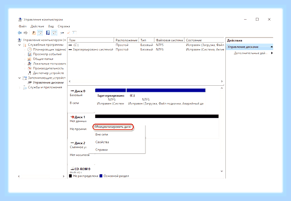Toggle the action pane toolbar icon
This screenshot has width=291, height=201.
(54, 33)
